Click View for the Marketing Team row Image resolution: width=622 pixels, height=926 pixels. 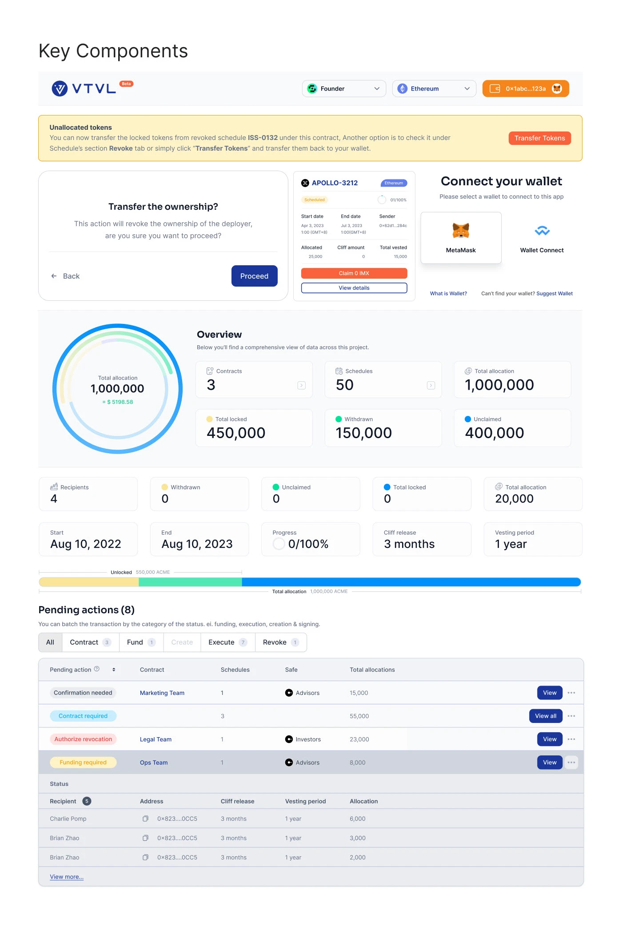[550, 693]
